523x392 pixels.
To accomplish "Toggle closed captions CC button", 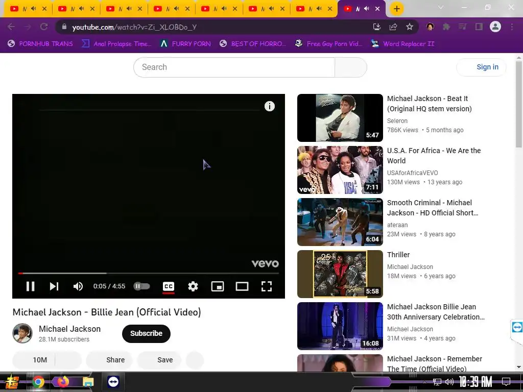I will 169,286.
